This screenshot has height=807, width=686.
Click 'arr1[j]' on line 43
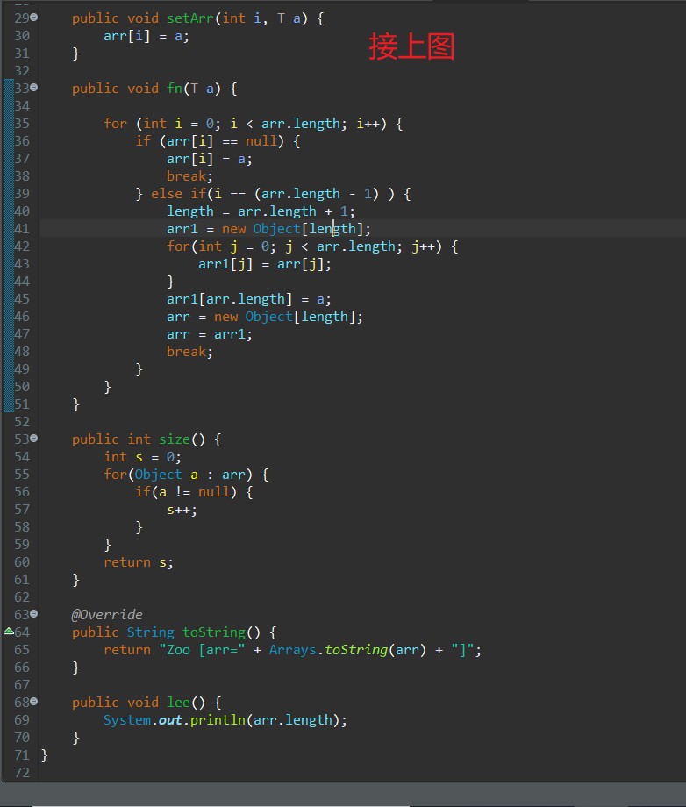pyautogui.click(x=225, y=265)
